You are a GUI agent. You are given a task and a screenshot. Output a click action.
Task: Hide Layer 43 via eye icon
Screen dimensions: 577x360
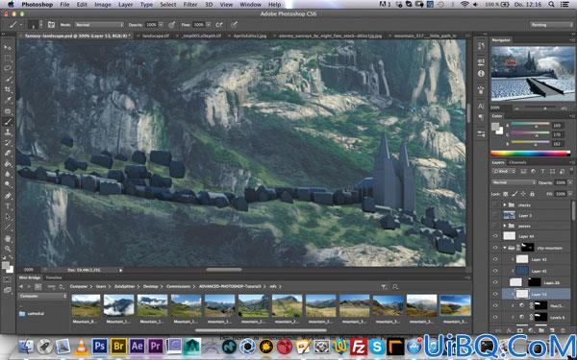click(x=495, y=259)
